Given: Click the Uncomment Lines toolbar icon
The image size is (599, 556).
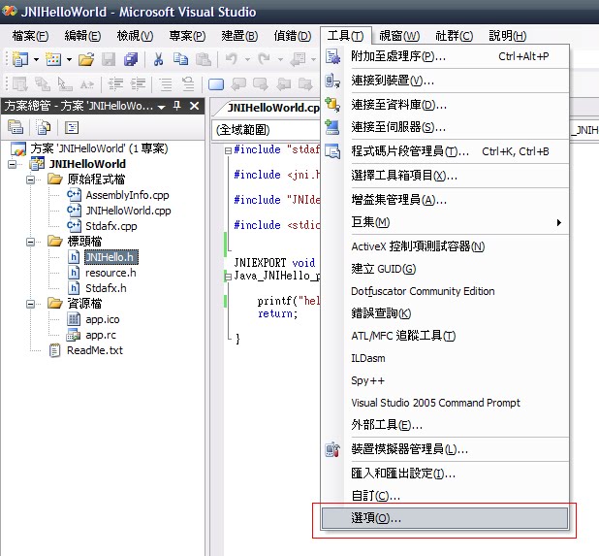Looking at the screenshot, I should (188, 84).
